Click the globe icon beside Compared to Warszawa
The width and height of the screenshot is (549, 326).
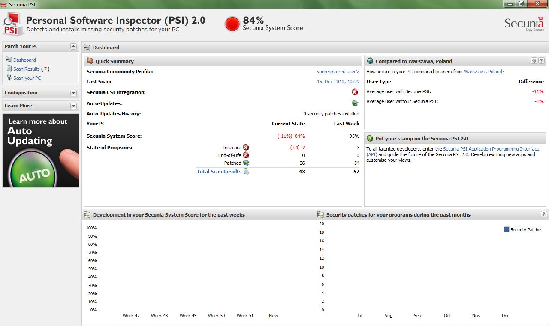[x=370, y=61]
